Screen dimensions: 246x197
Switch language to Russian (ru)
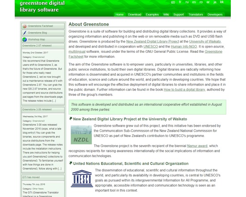pyautogui.click(x=187, y=2)
